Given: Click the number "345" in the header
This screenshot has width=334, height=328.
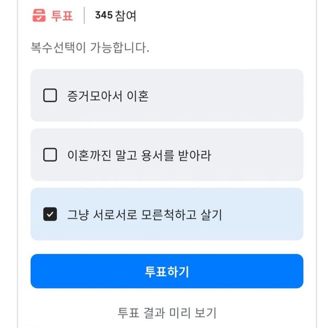Looking at the screenshot, I should pos(104,16).
